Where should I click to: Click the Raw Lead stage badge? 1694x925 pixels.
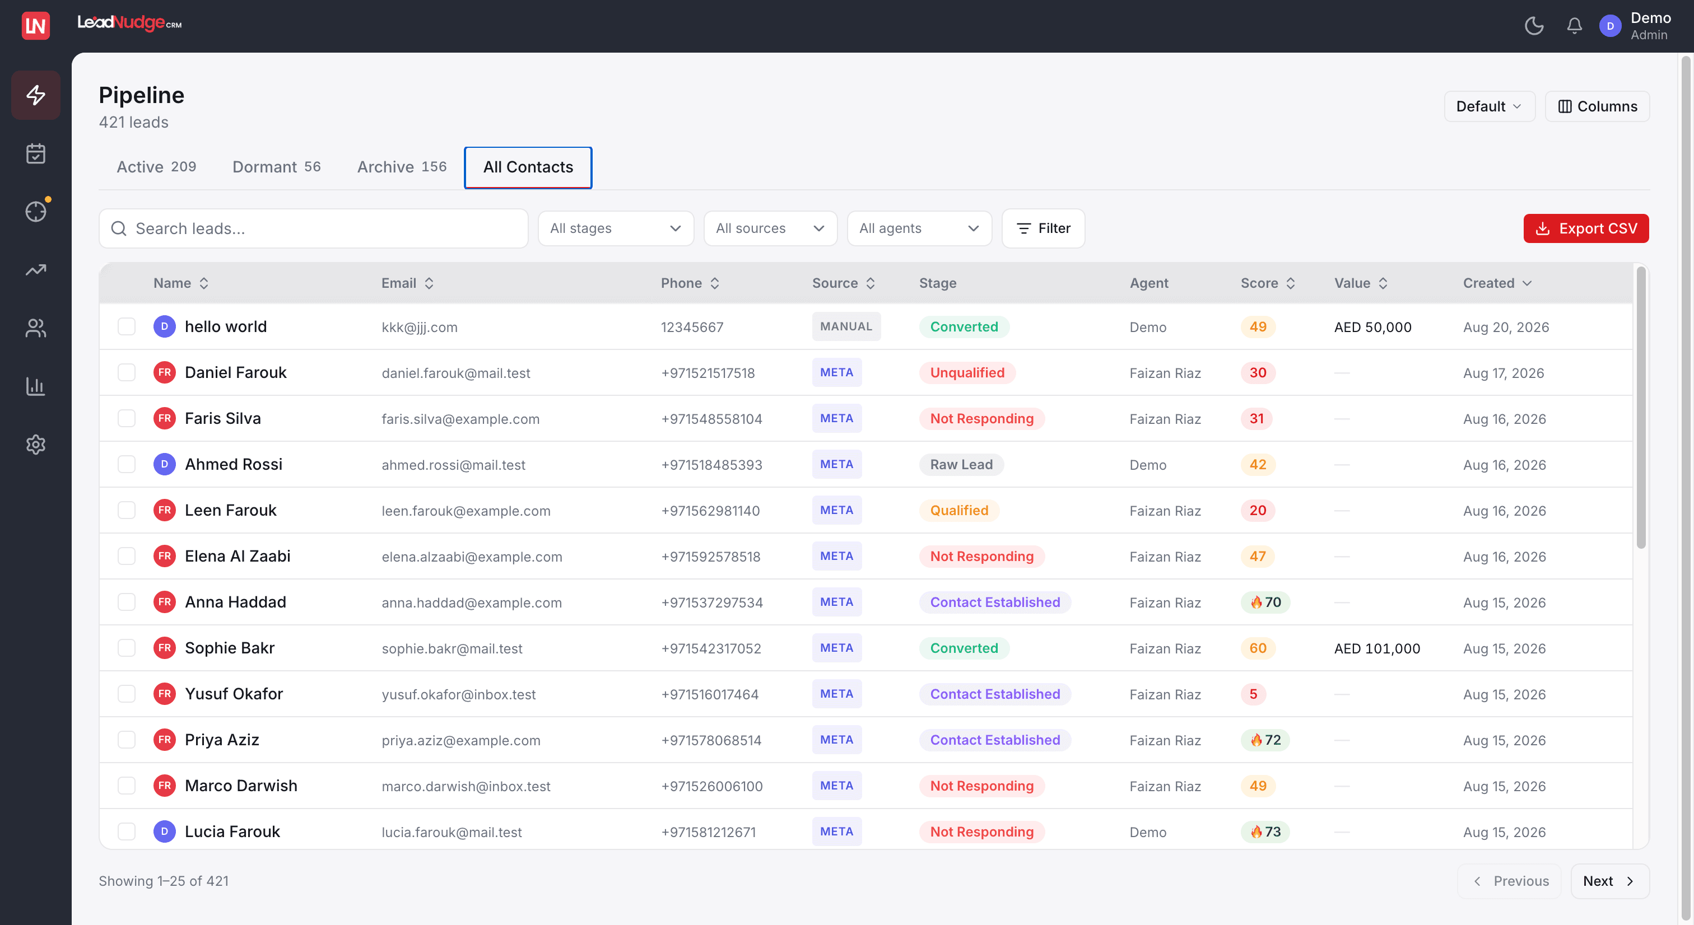click(x=961, y=464)
